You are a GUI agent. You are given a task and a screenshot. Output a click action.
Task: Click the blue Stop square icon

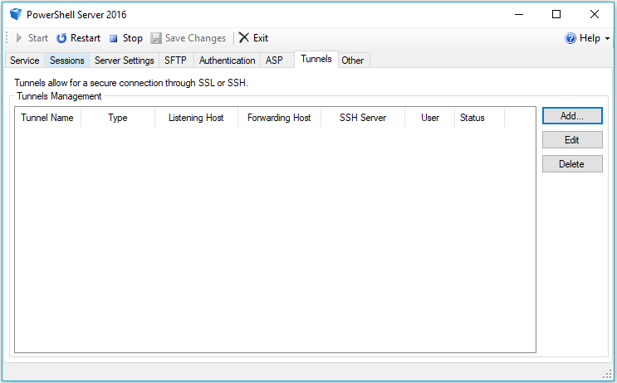tap(113, 38)
